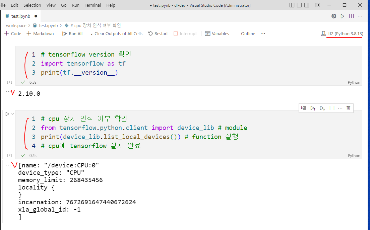Click the from tensorflow.python.client import line
This screenshot has height=230, width=370.
144,128
